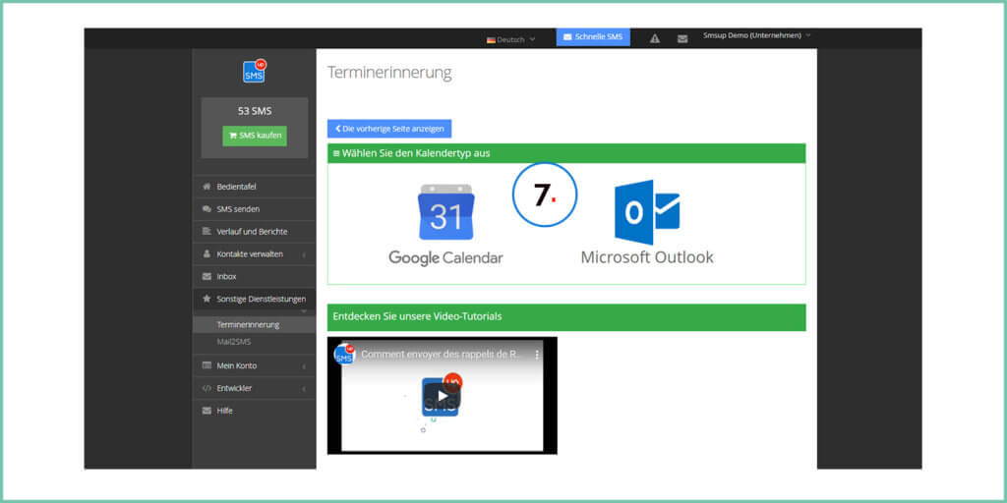Open Verlauf und Berichte in the sidebar
Viewport: 1007px width, 503px height.
click(255, 232)
